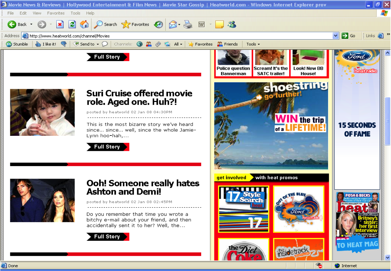Open the 'Out of the Blue' Ford promo tile
Image resolution: width=391 pixels, height=271 pixels.
point(299,209)
